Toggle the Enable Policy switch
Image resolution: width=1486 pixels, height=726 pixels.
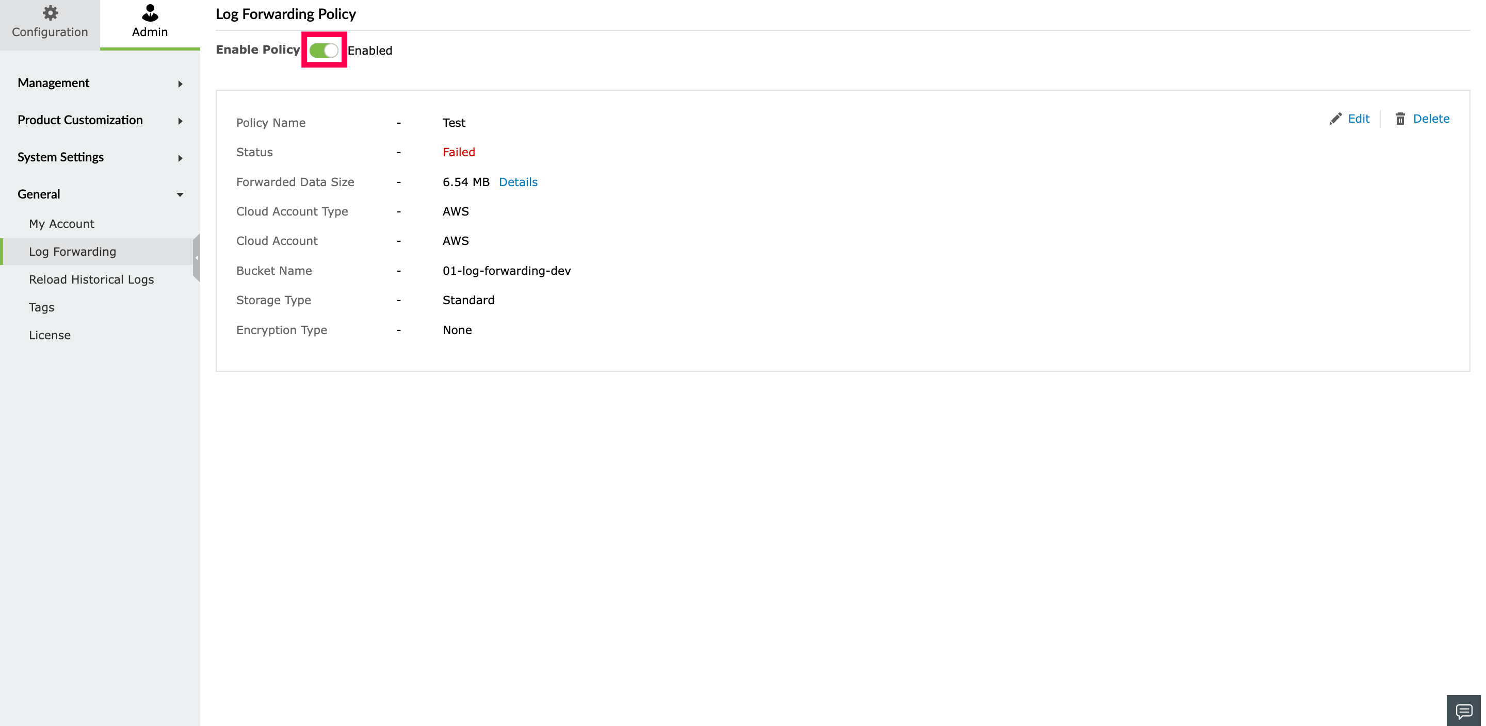[x=324, y=50]
